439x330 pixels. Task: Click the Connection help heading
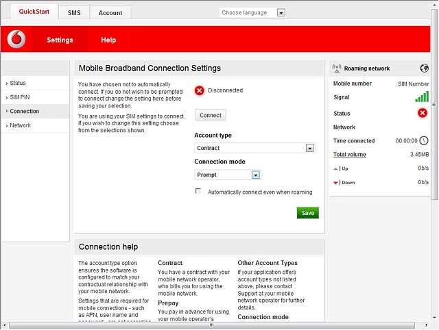[108, 246]
